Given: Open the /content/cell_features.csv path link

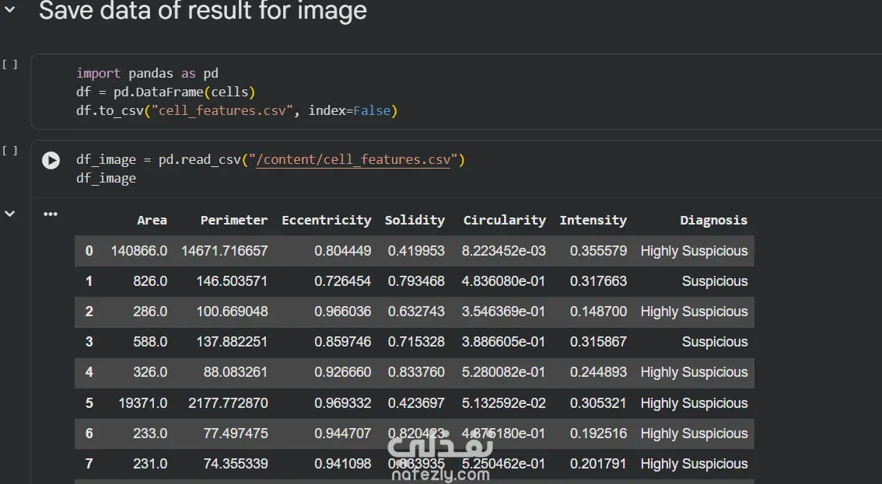Looking at the screenshot, I should 352,160.
